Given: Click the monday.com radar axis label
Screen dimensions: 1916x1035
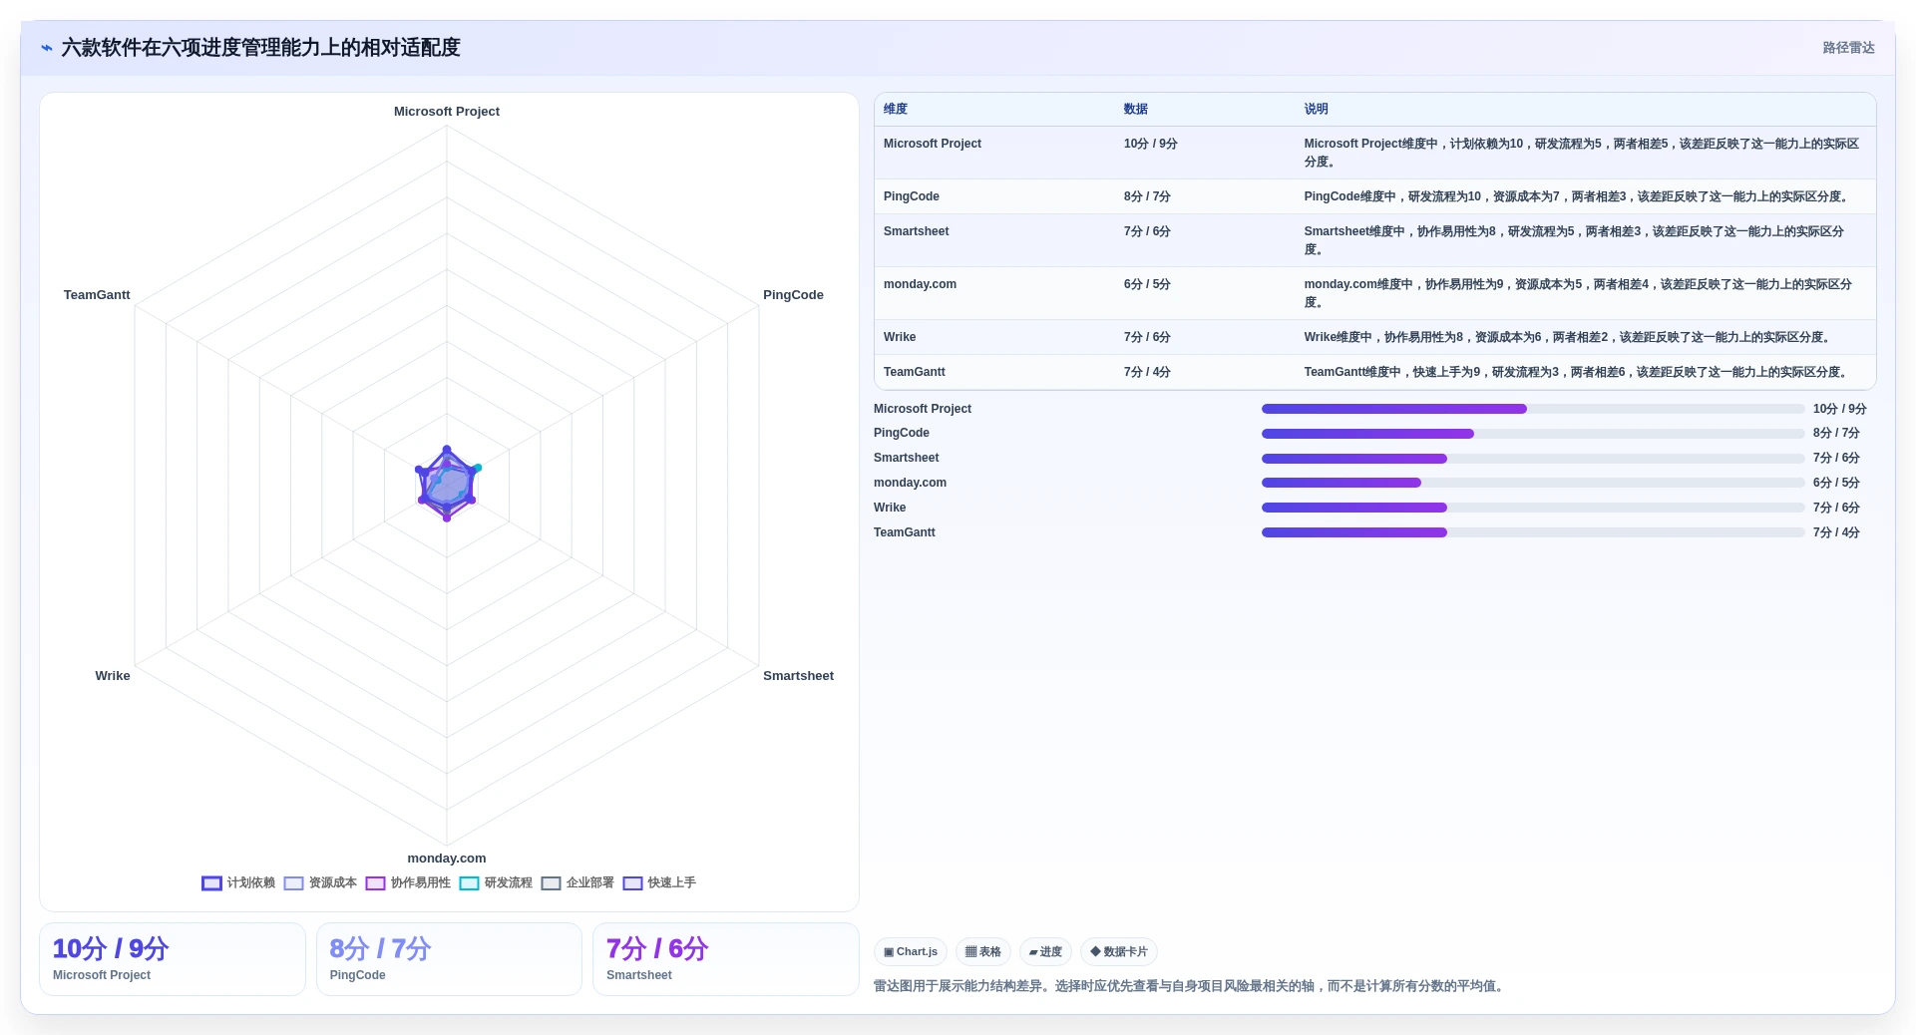Looking at the screenshot, I should click(x=447, y=859).
